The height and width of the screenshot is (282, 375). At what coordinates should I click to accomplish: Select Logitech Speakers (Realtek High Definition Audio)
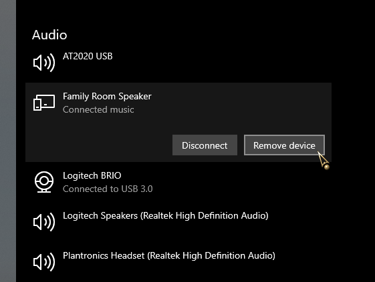(166, 216)
